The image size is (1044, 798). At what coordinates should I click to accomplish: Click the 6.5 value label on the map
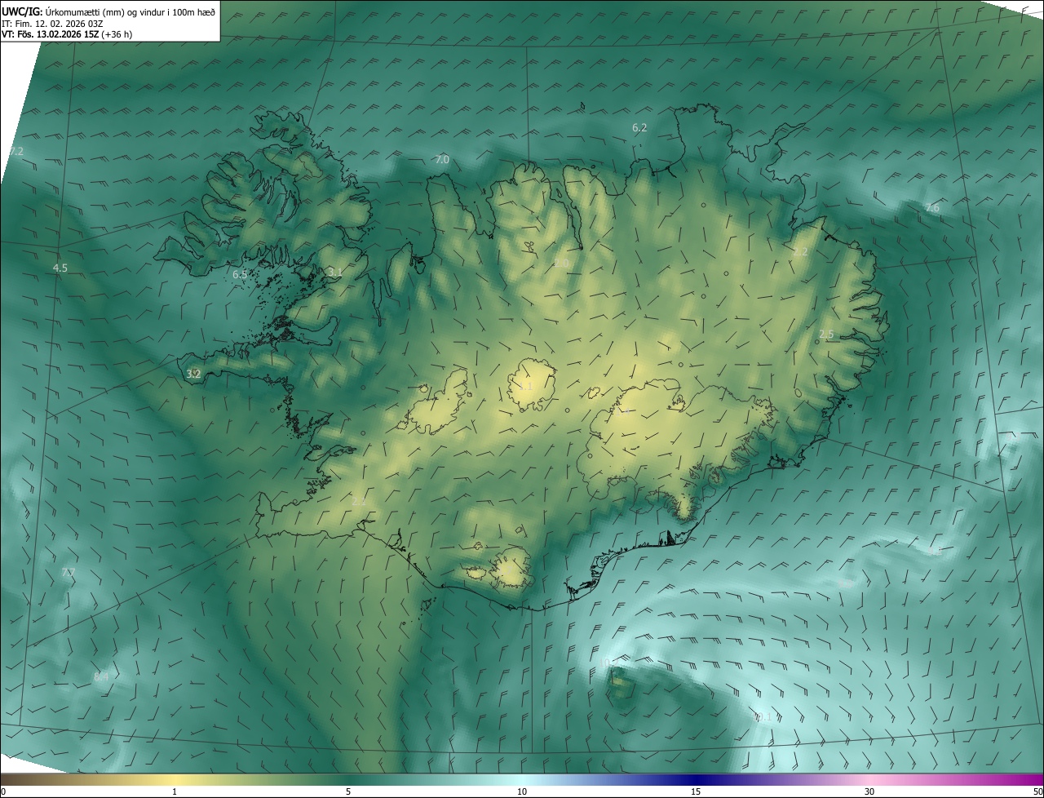click(x=240, y=275)
